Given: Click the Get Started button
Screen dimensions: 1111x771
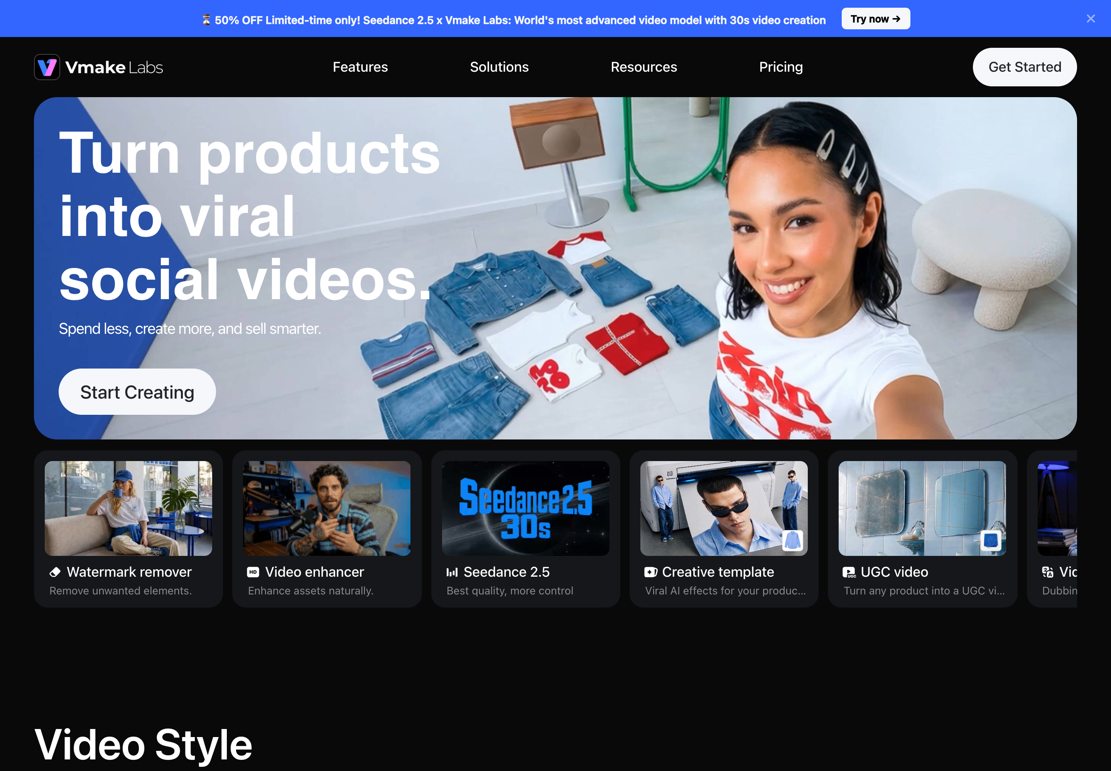Looking at the screenshot, I should point(1025,67).
